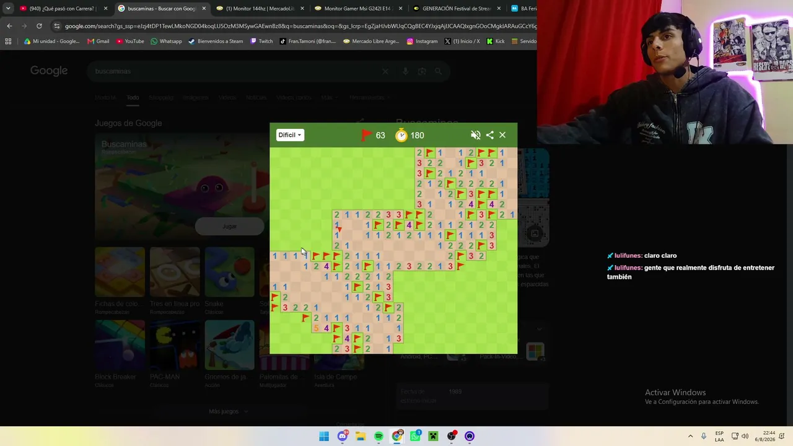Open the Mi unidad Google Drive bookmark
793x446 pixels.
(x=51, y=42)
